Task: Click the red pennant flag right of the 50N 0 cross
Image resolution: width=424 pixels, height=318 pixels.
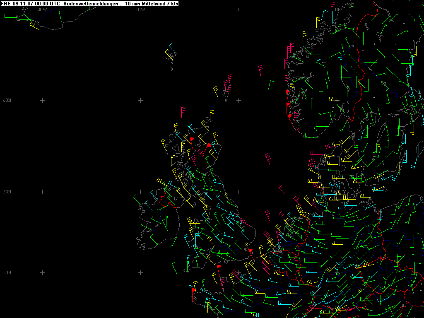Action: tap(251, 251)
